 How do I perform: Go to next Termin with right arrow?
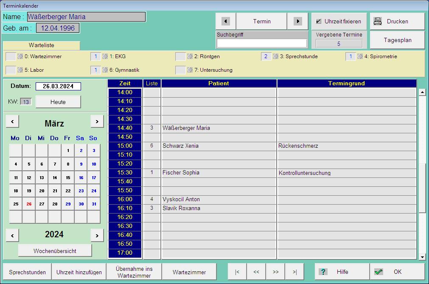pos(298,21)
